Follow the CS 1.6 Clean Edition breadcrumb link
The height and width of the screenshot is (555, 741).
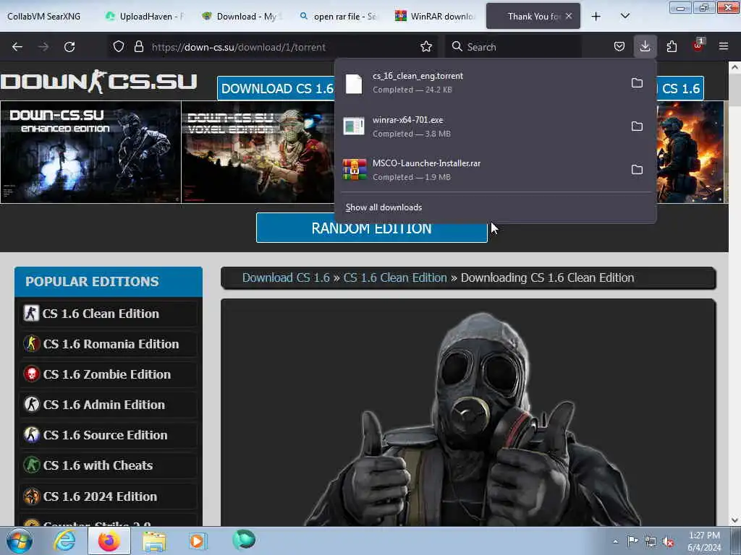(x=395, y=277)
